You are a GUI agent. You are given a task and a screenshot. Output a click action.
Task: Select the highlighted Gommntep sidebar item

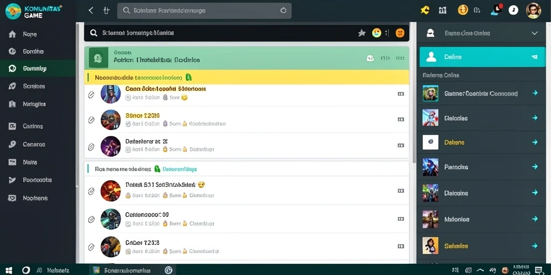pyautogui.click(x=38, y=68)
